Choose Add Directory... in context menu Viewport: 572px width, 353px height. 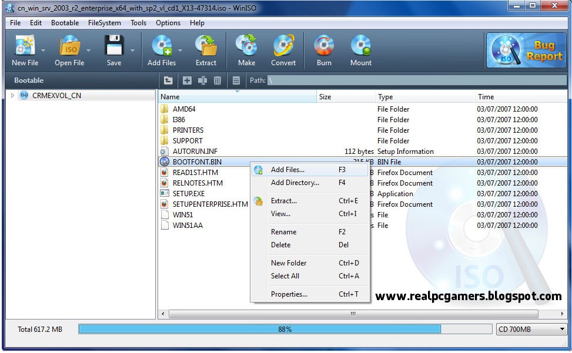tap(310, 183)
